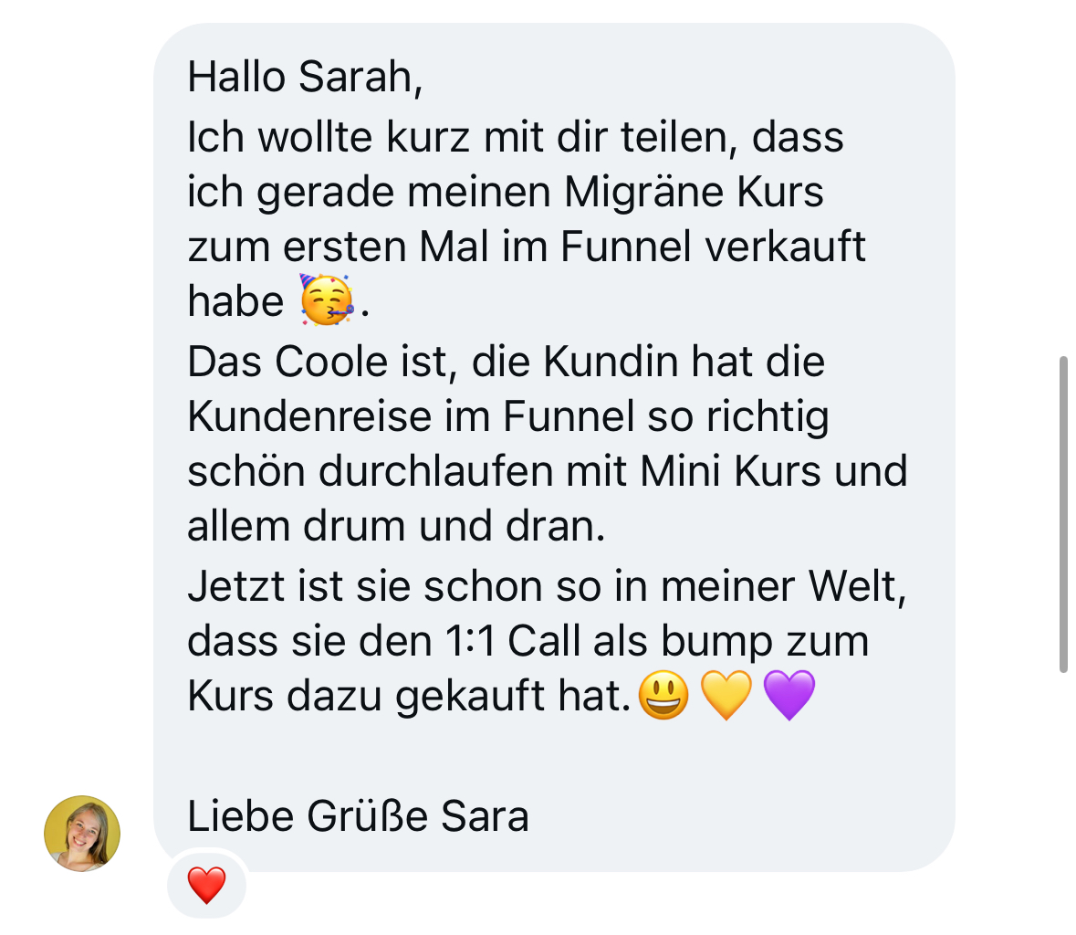The image size is (1076, 935).
Task: Click the party face emoji
Action: [328, 299]
